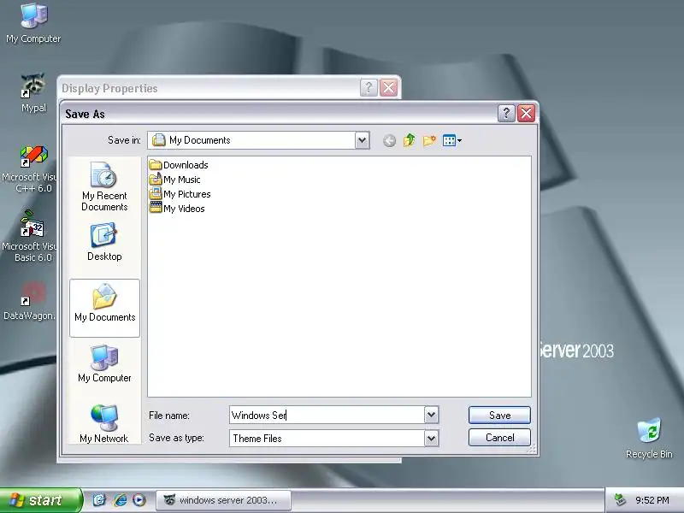This screenshot has height=513, width=684.
Task: Select the Downloads folder
Action: coord(179,165)
